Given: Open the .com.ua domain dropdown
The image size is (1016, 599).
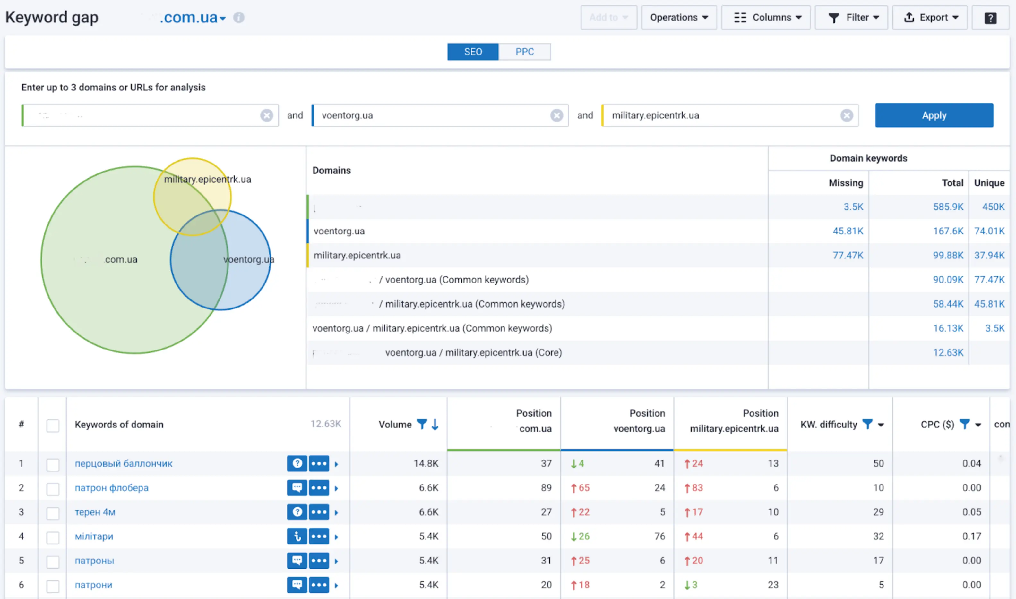Looking at the screenshot, I should click(x=193, y=17).
